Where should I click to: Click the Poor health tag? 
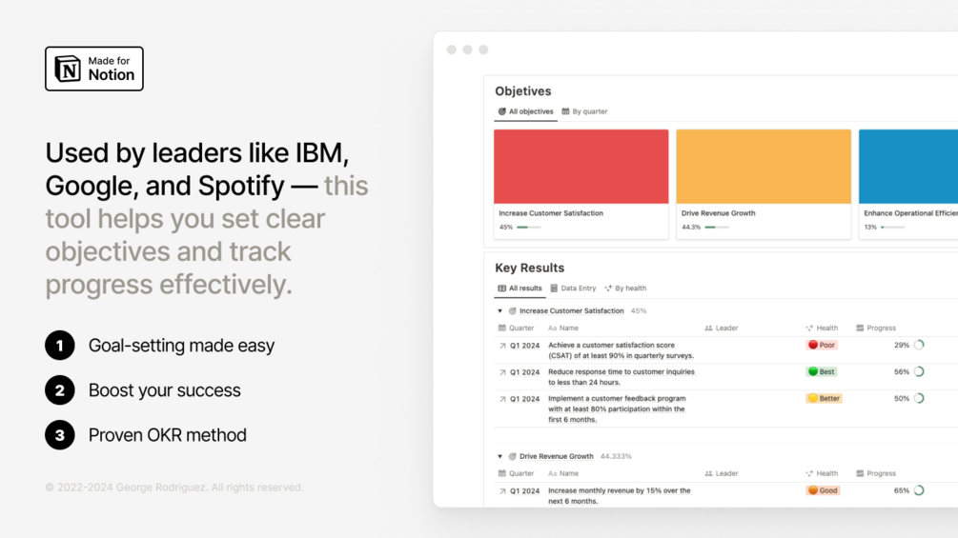click(822, 345)
